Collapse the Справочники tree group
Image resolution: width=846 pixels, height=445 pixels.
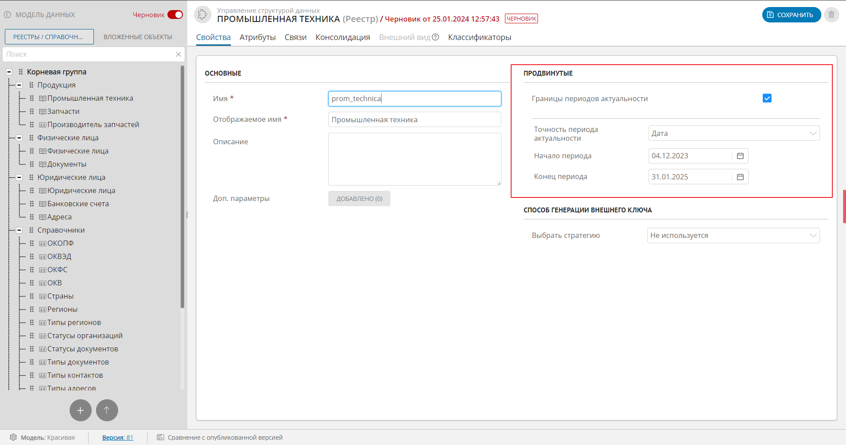tap(19, 230)
